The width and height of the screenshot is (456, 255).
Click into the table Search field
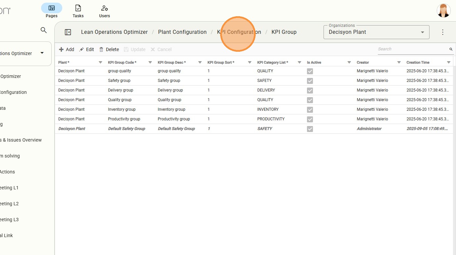(412, 49)
